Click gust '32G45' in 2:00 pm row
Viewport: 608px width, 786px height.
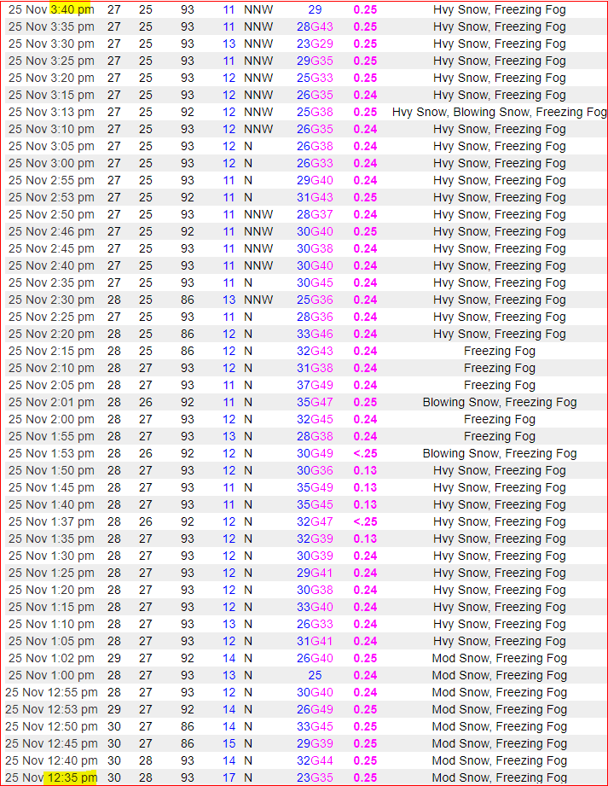(315, 419)
